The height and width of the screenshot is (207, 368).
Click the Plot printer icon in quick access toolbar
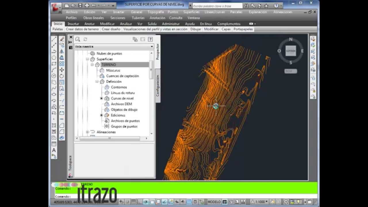coord(87,5)
